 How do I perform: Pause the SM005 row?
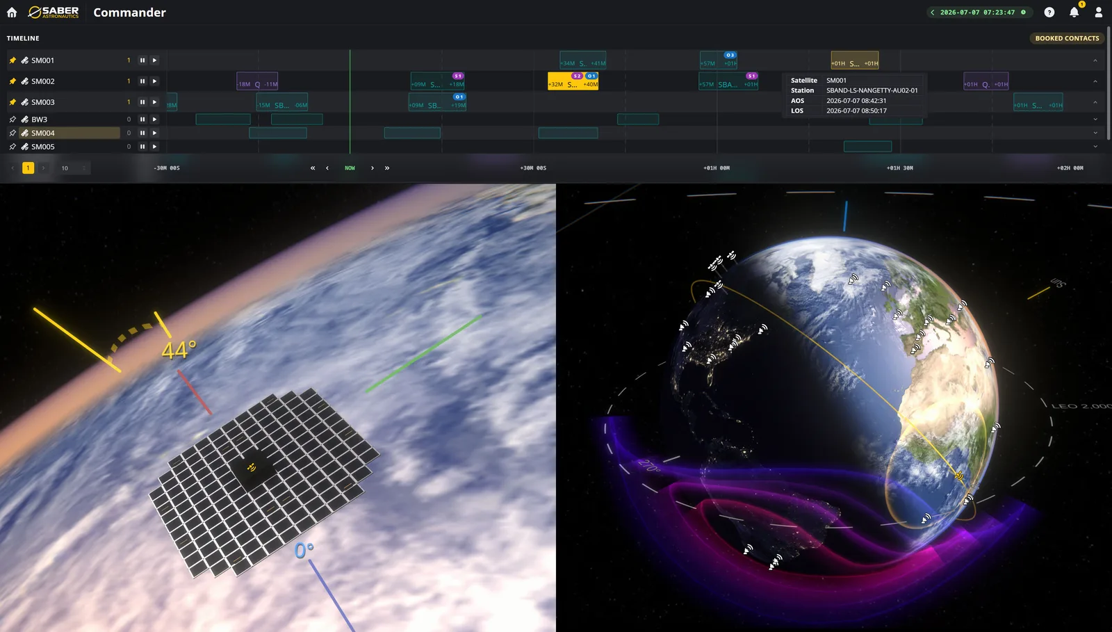(x=142, y=147)
